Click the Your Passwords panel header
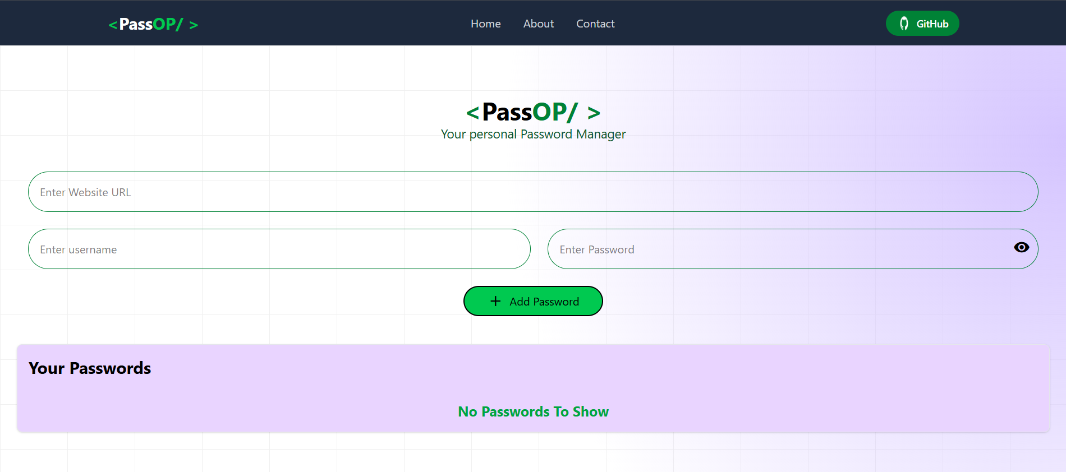This screenshot has width=1066, height=472. [90, 368]
